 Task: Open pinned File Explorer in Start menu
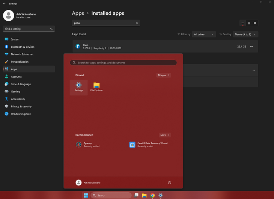[96, 87]
